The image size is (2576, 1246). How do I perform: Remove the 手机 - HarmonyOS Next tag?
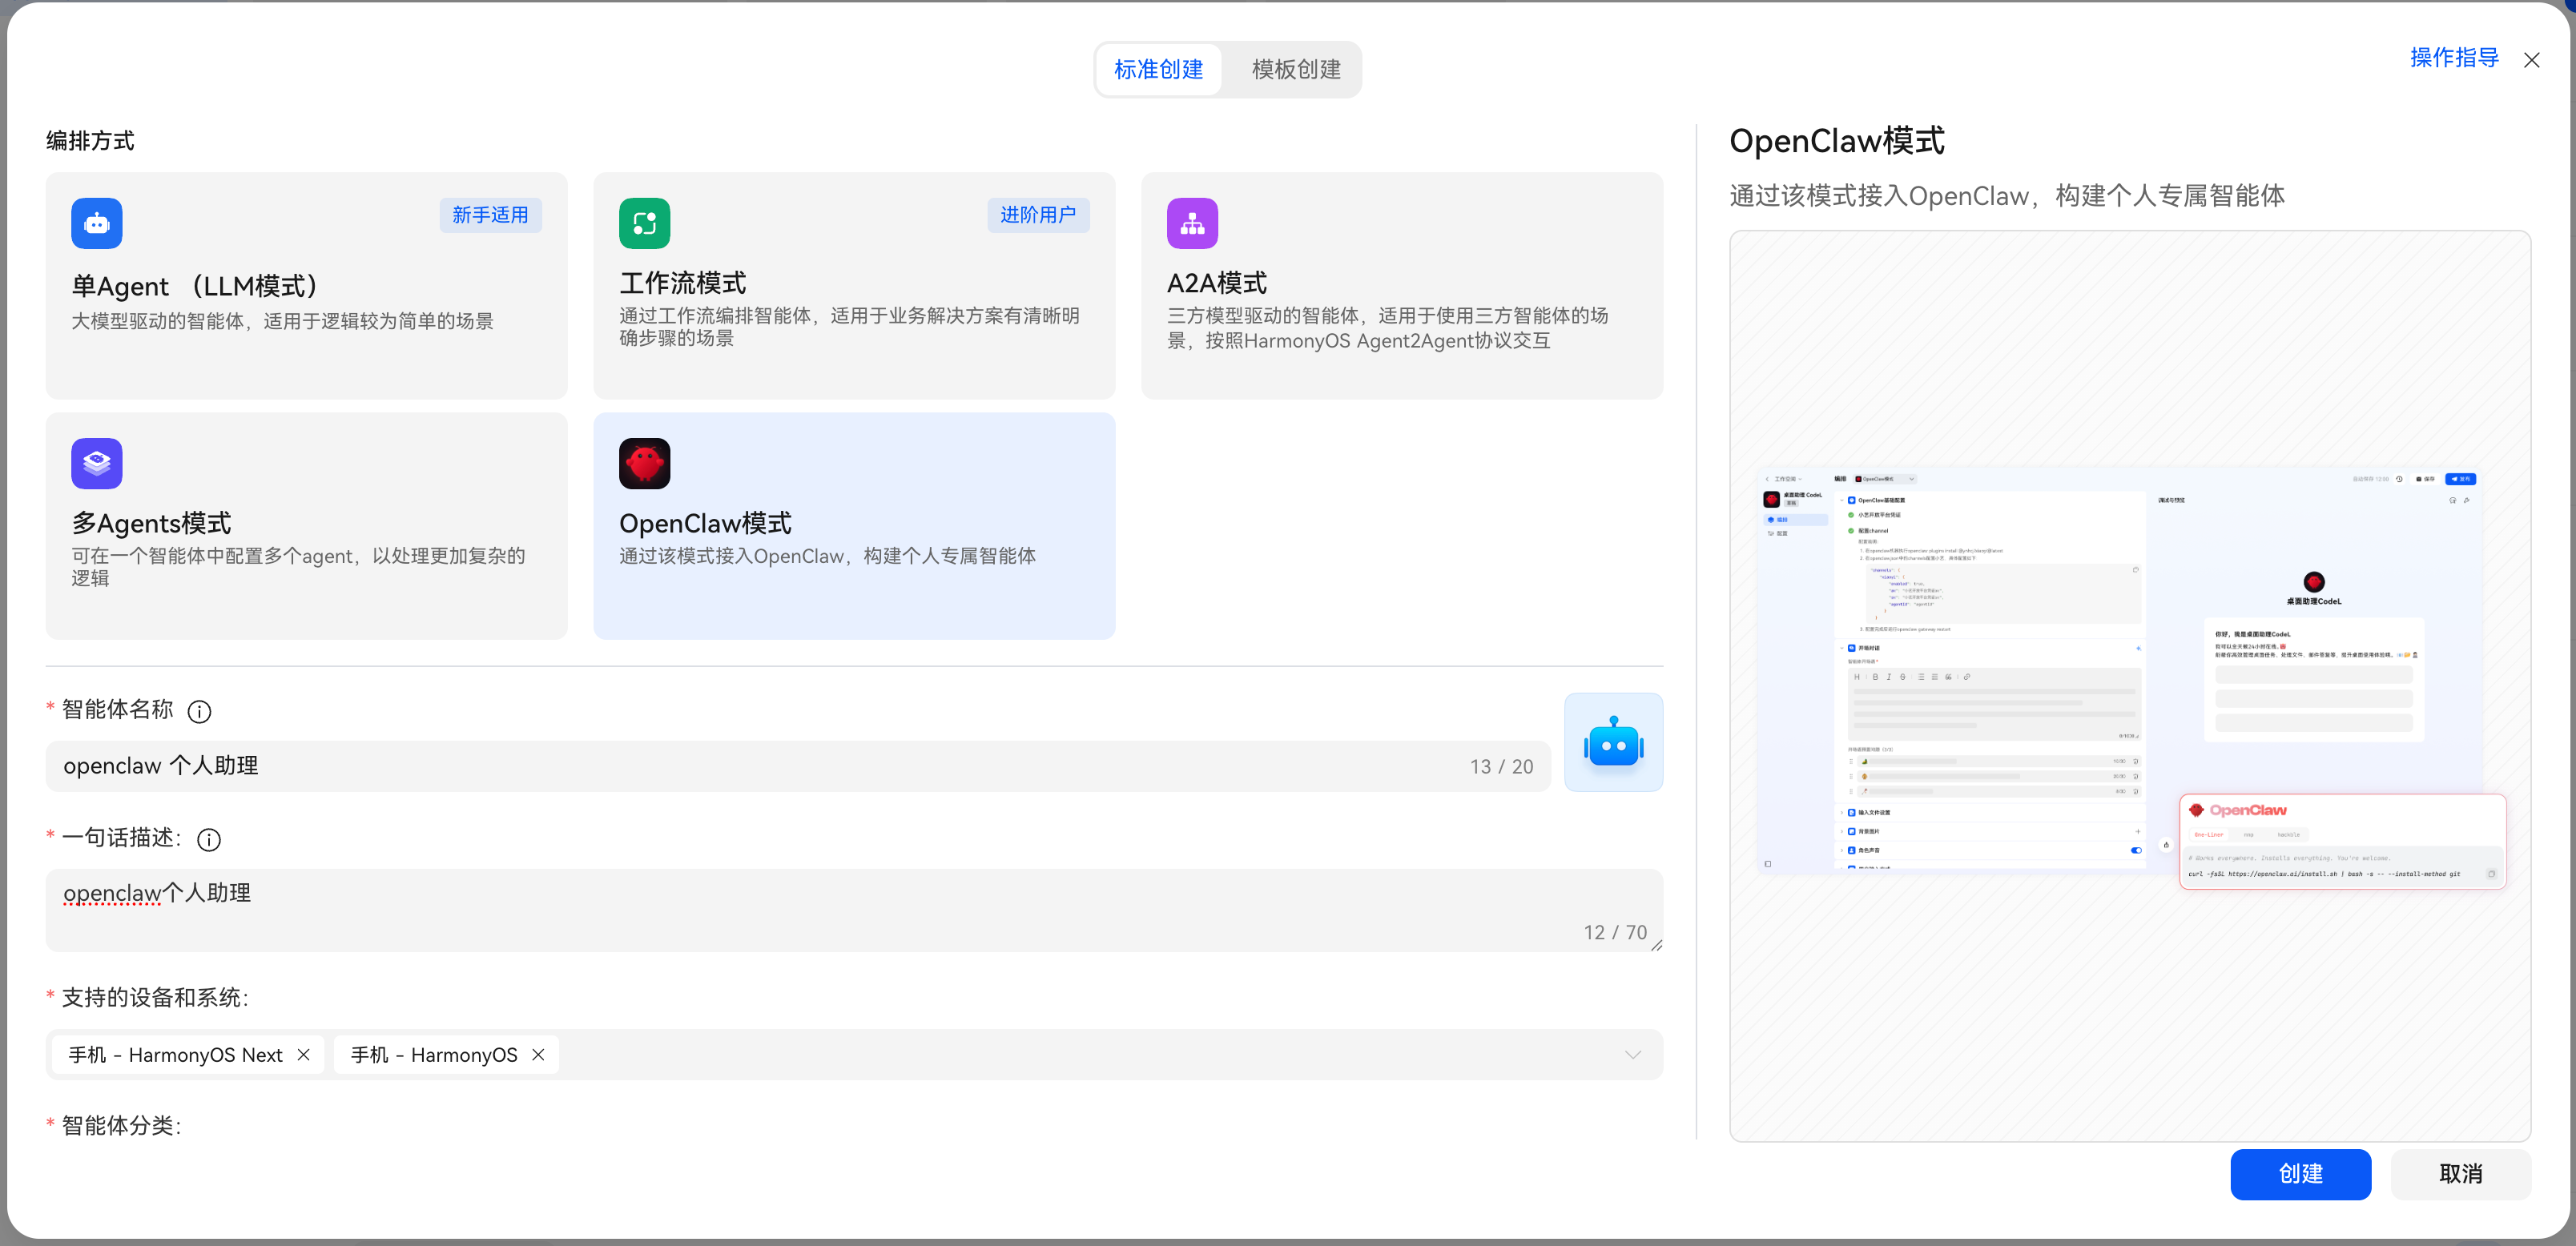303,1055
